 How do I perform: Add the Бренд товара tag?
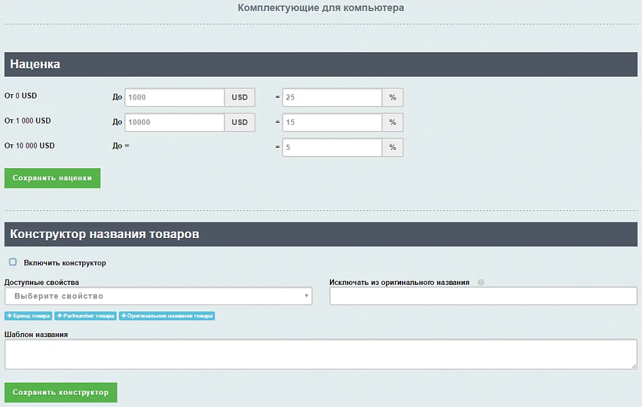(x=29, y=316)
